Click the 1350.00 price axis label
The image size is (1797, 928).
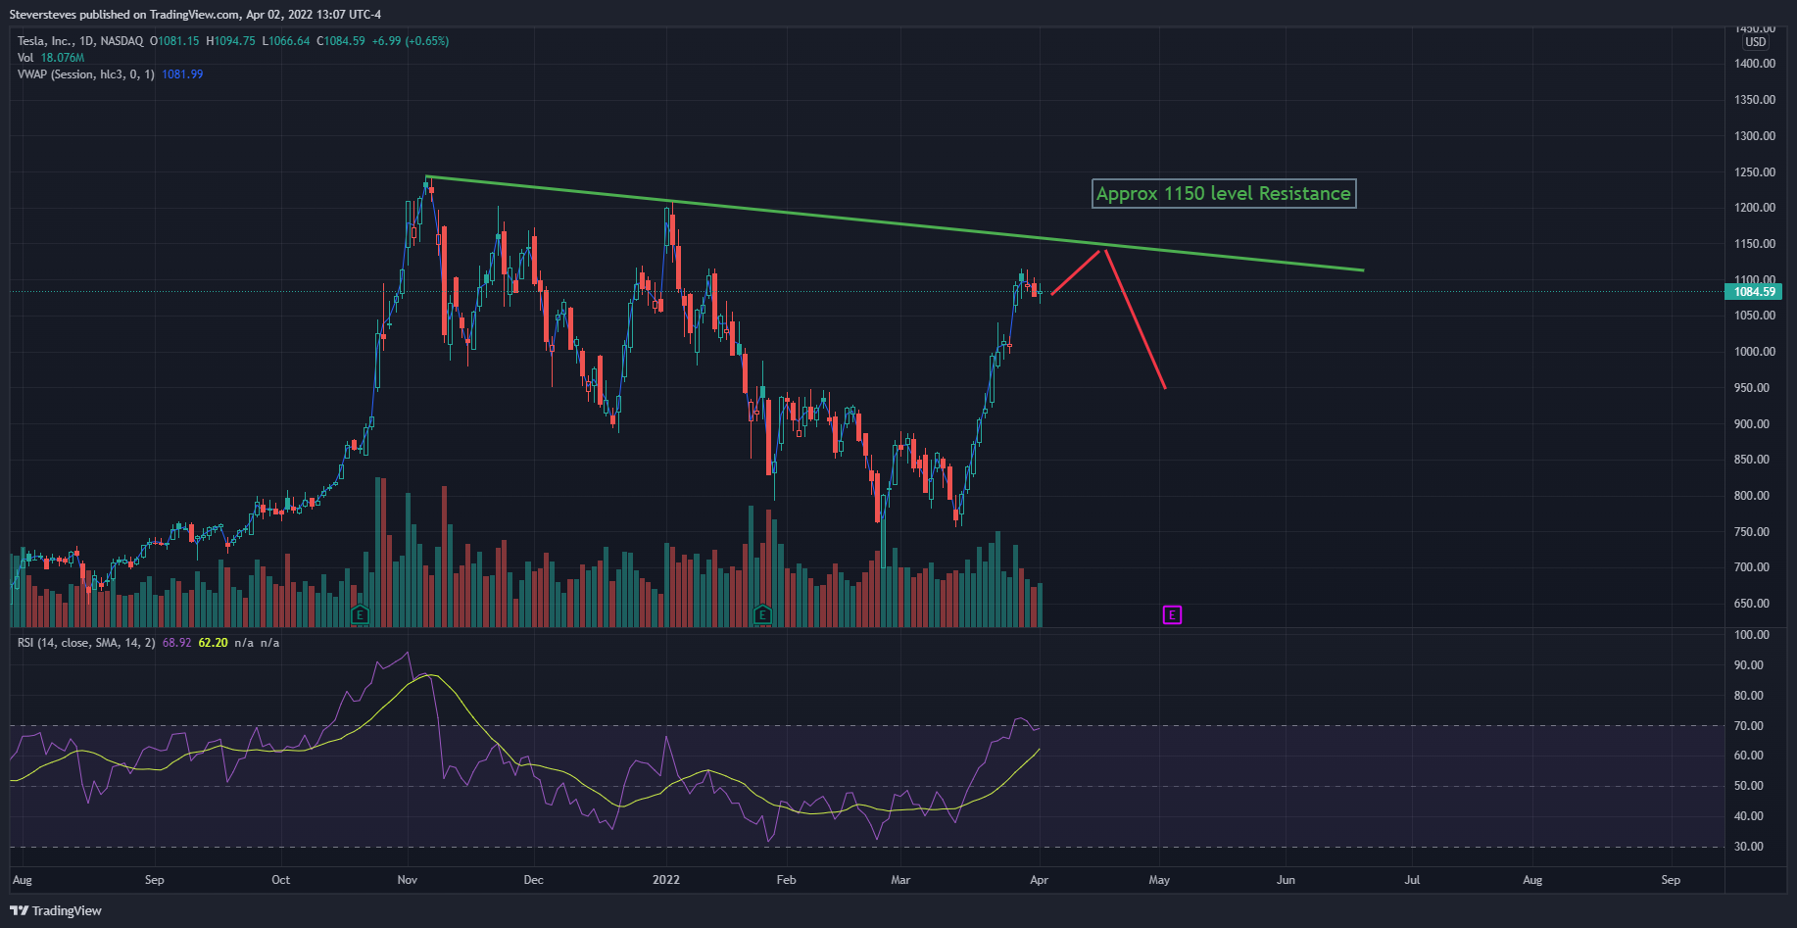[x=1754, y=100]
